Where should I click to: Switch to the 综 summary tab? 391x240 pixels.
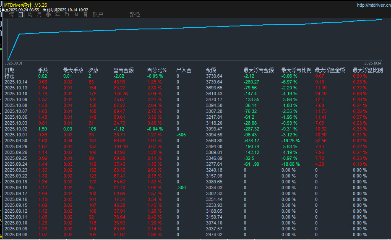coord(11,14)
